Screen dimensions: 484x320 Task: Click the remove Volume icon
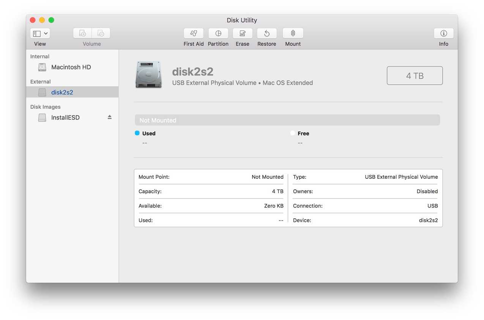(x=101, y=33)
